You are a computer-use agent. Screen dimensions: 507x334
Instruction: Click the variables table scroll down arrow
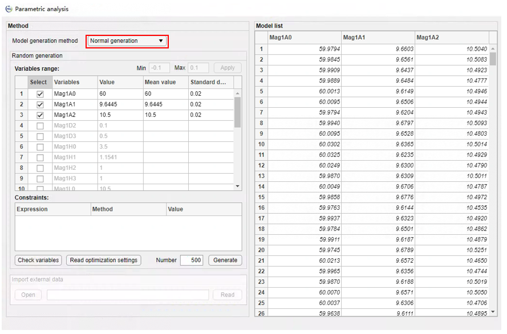click(238, 186)
